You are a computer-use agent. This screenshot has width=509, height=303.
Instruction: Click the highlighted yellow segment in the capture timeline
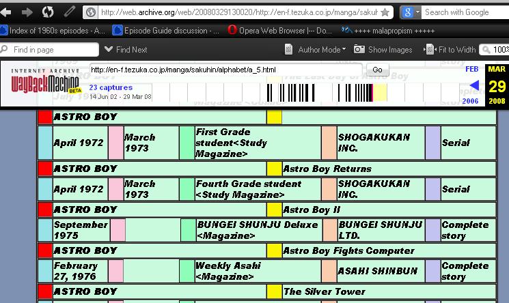pos(380,92)
